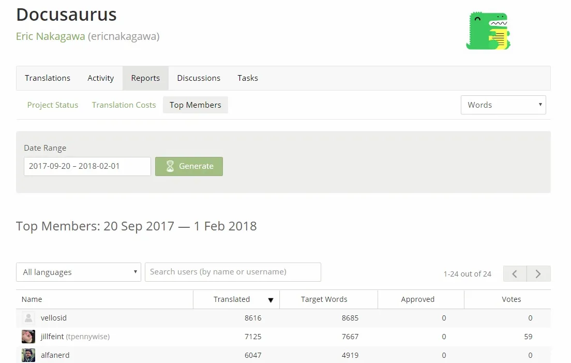The image size is (571, 363).
Task: Click the Top Members date heading
Action: point(136,226)
